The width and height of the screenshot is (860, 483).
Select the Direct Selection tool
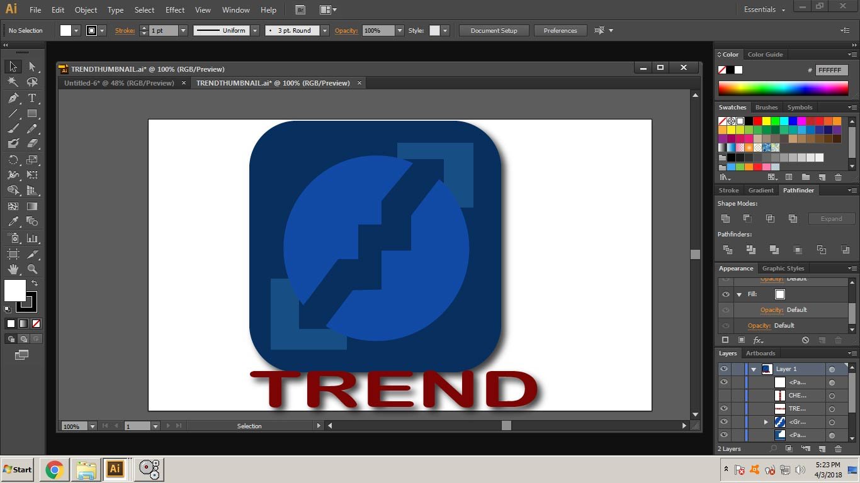[x=32, y=67]
